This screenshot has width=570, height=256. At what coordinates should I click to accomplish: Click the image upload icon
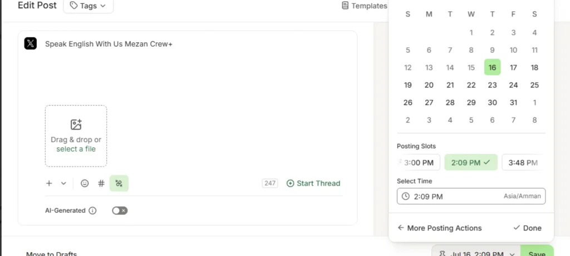point(76,124)
